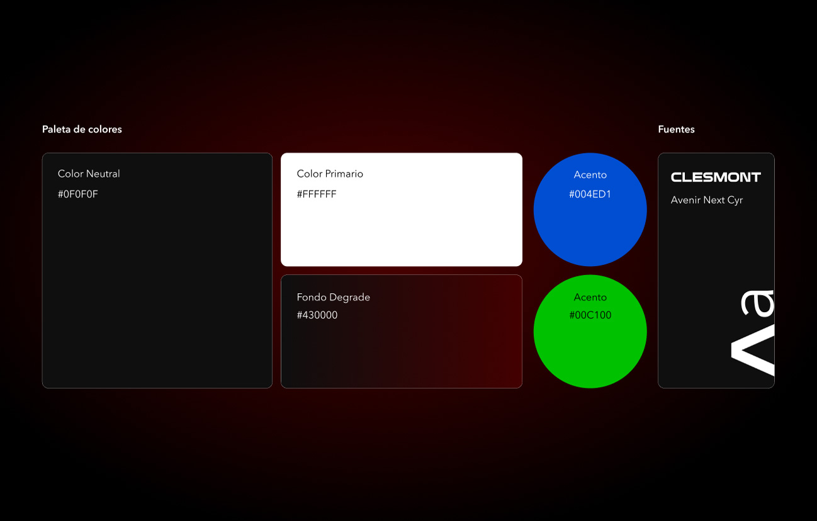817x521 pixels.
Task: Click the Paleta de colores heading
Action: tap(82, 130)
